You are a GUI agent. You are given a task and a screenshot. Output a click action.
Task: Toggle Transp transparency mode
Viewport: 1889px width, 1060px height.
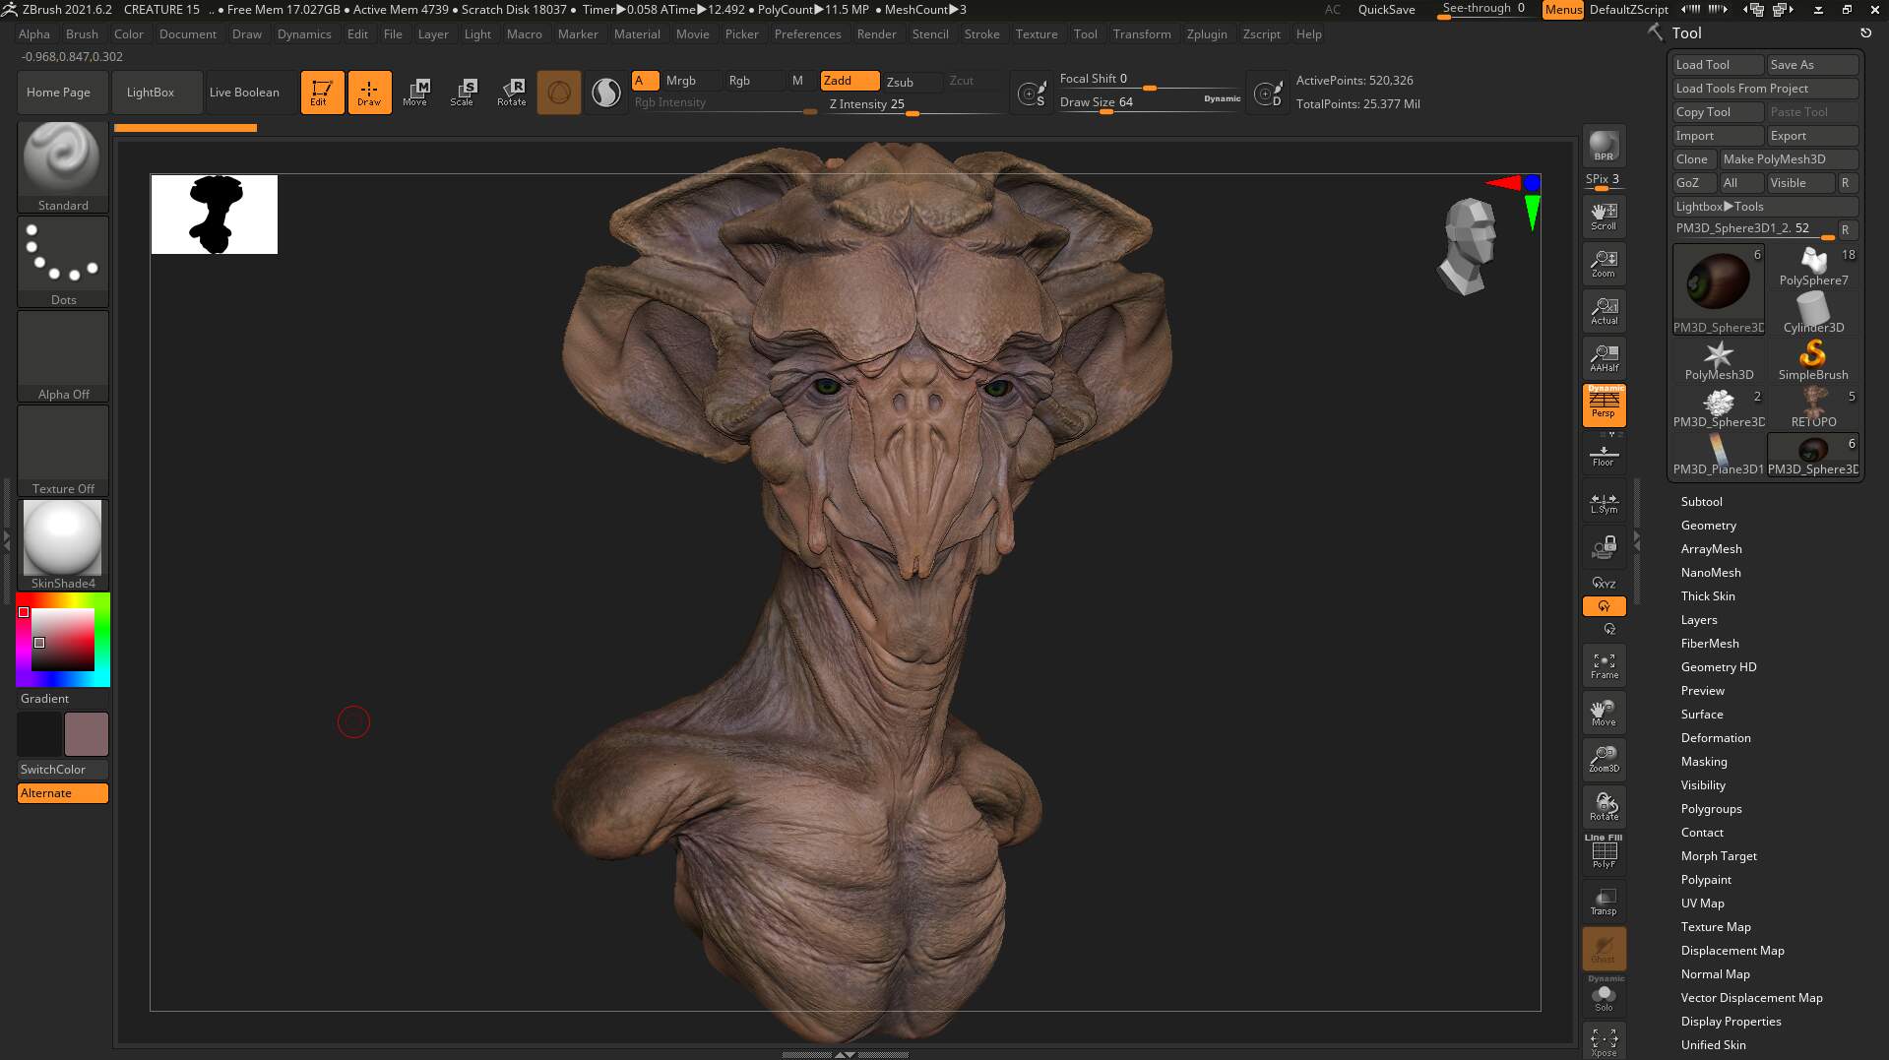coord(1604,901)
